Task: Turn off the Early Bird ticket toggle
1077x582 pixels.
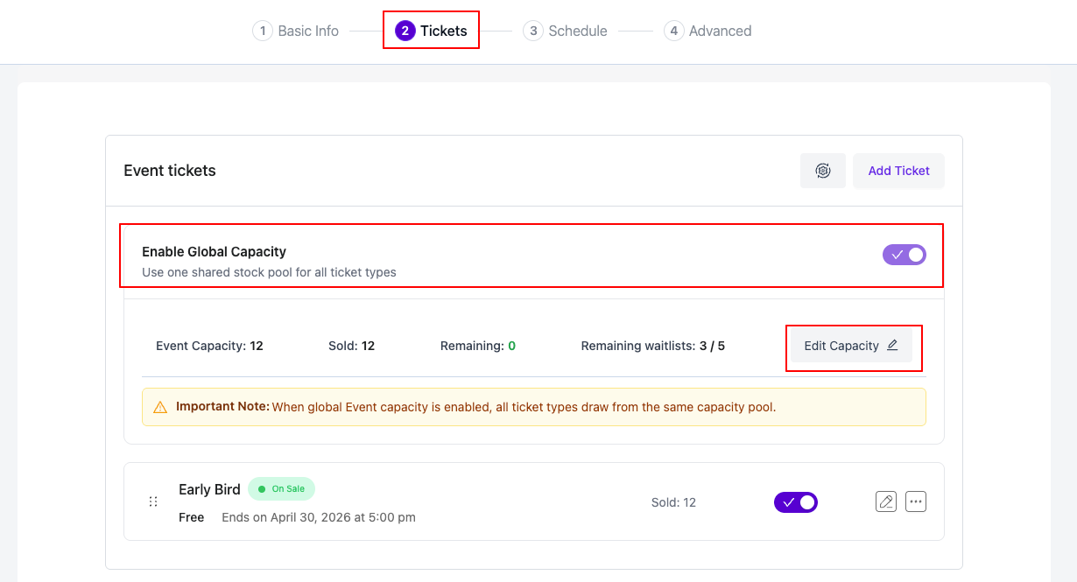Action: [795, 501]
